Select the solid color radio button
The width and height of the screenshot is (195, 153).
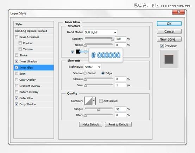73,51
